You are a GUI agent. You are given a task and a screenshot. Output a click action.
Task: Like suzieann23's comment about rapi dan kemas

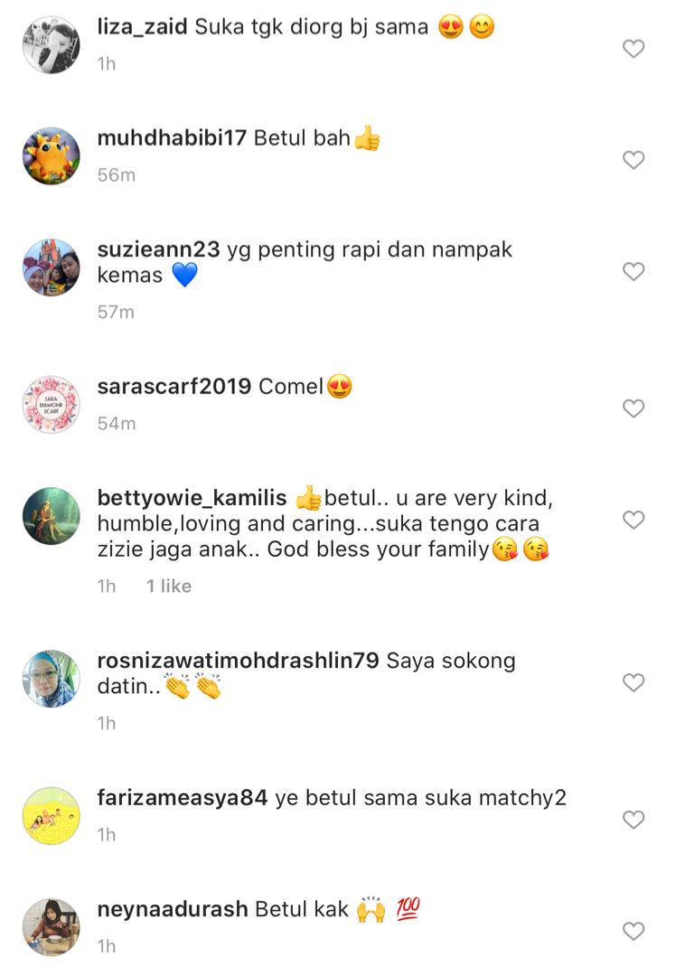click(x=633, y=271)
